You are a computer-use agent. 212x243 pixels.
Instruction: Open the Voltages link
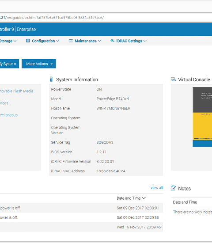point(4,103)
